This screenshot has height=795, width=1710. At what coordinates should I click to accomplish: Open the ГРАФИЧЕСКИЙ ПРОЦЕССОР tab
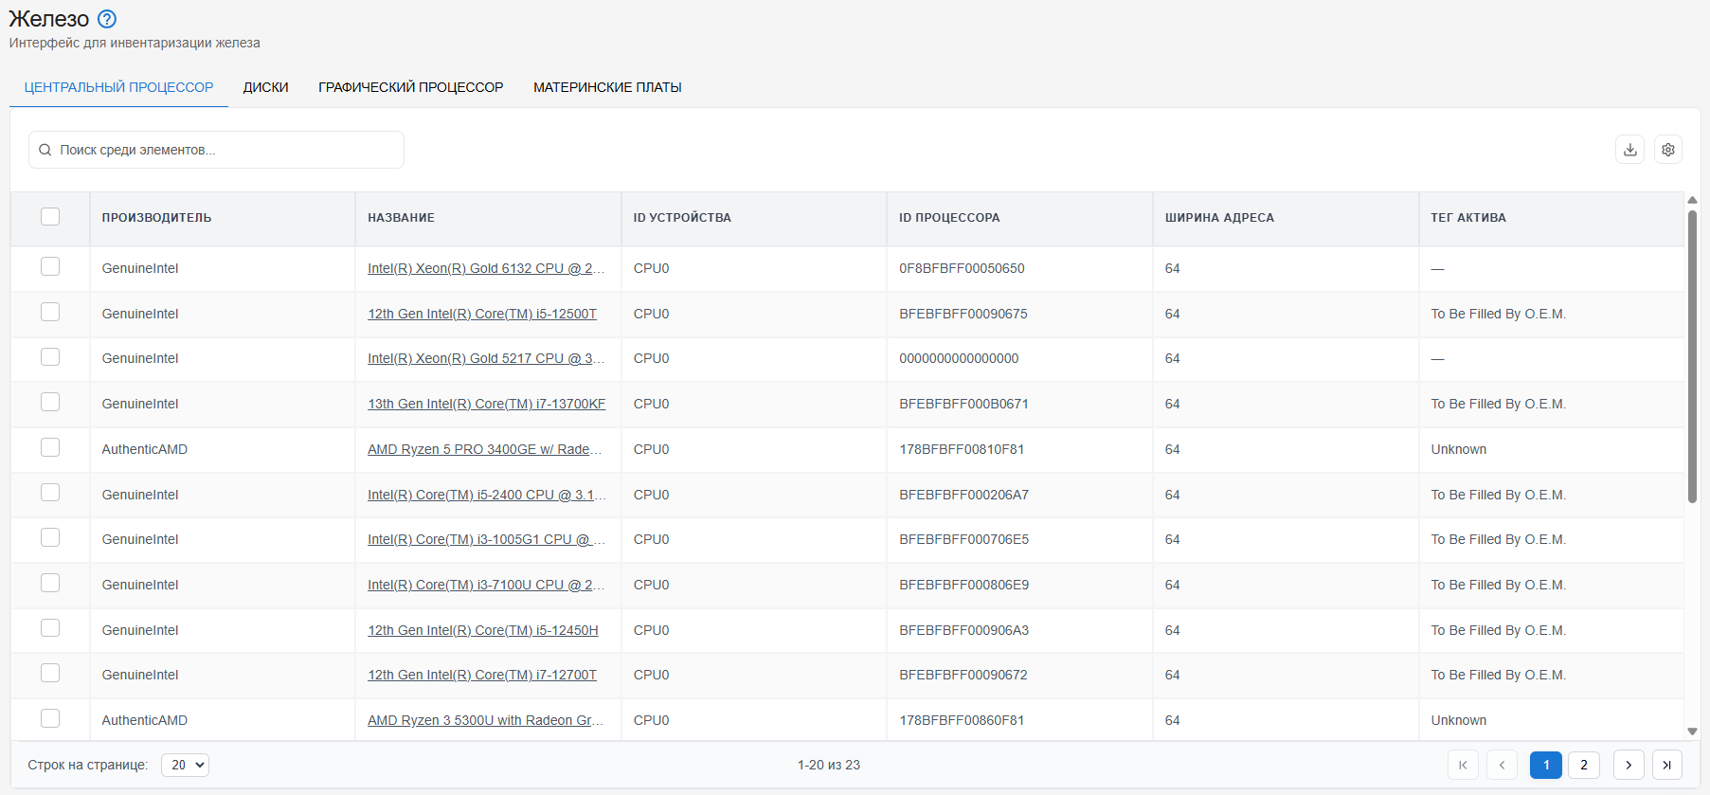pyautogui.click(x=410, y=87)
